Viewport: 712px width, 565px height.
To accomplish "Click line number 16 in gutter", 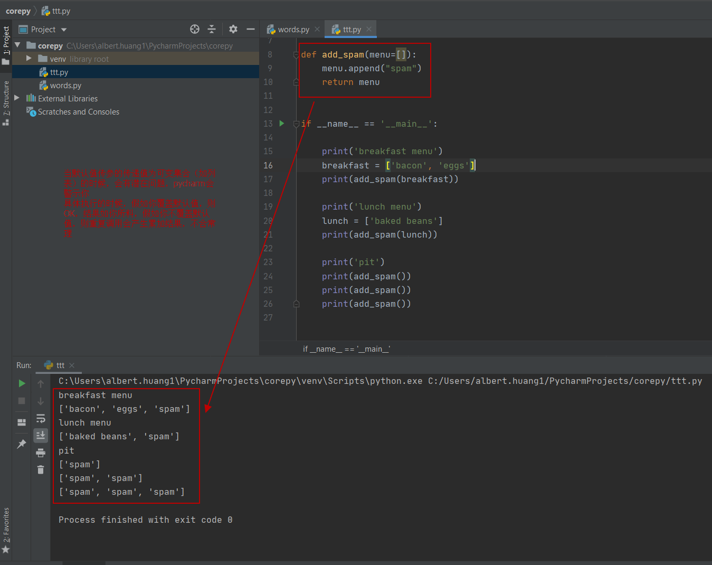I will (x=268, y=165).
